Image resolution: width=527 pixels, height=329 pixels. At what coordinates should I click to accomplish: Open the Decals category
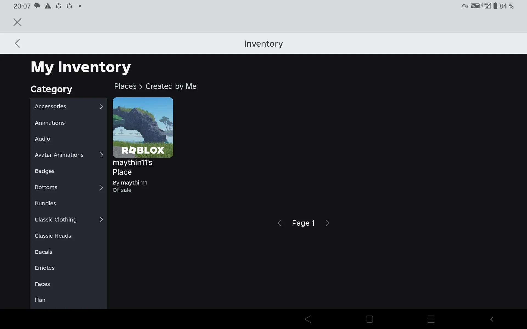coord(43,252)
